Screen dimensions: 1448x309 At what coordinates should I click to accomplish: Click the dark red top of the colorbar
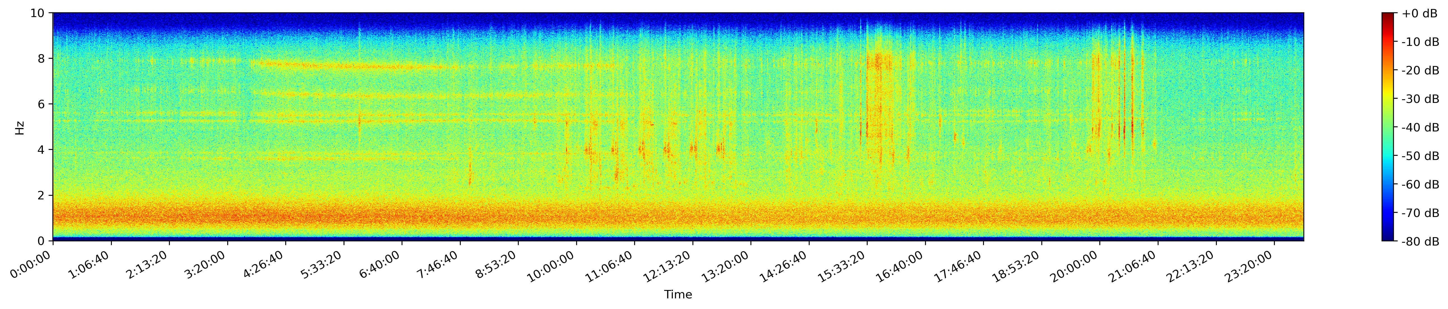tap(1388, 17)
